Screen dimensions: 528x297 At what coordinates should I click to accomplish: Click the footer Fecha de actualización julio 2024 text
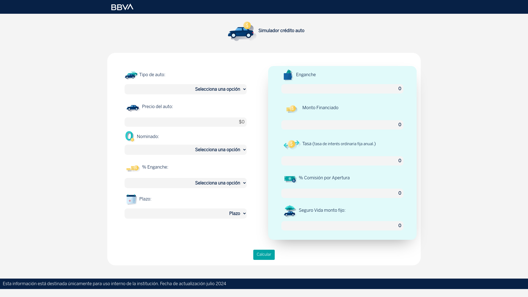tap(193, 284)
